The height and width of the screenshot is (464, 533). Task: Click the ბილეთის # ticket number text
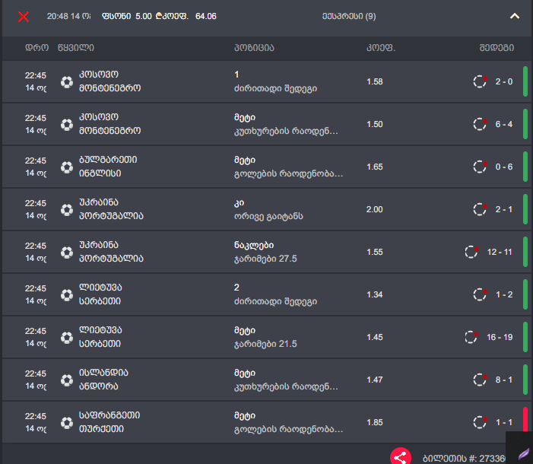pyautogui.click(x=465, y=459)
